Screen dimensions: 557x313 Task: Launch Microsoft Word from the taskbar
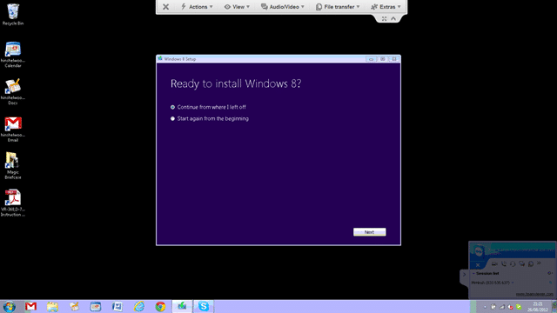[117, 306]
